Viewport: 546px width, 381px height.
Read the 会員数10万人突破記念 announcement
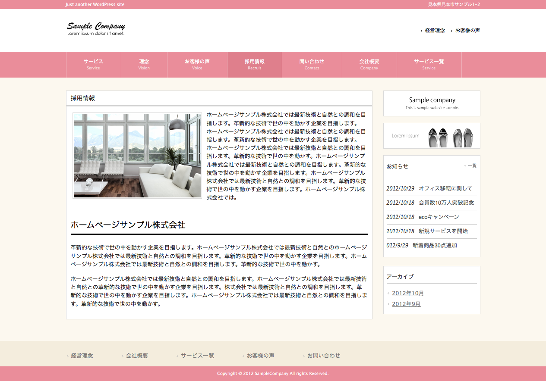(446, 203)
